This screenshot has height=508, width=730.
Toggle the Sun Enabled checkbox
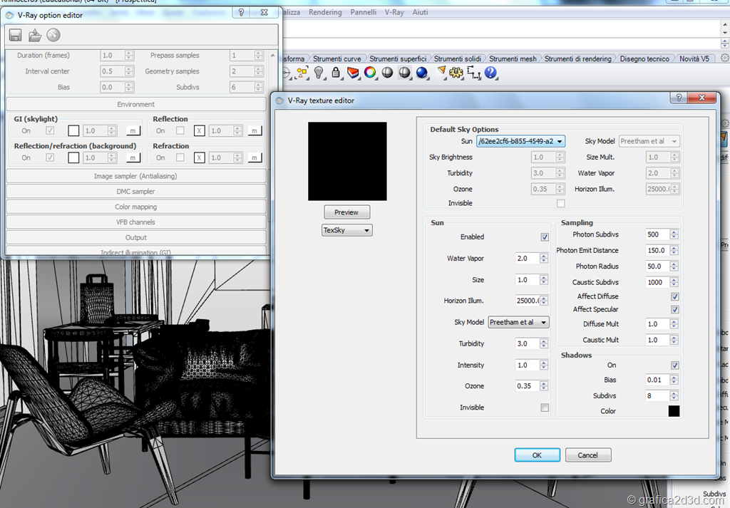545,237
